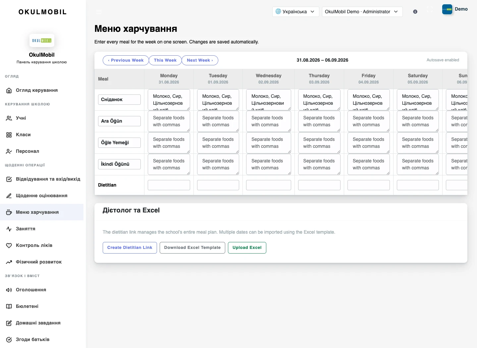Click Saturday's İkindi Öğünü foods textarea
Image resolution: width=477 pixels, height=348 pixels.
(418, 164)
